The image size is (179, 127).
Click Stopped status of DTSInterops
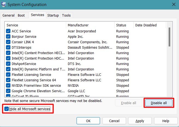122,48
